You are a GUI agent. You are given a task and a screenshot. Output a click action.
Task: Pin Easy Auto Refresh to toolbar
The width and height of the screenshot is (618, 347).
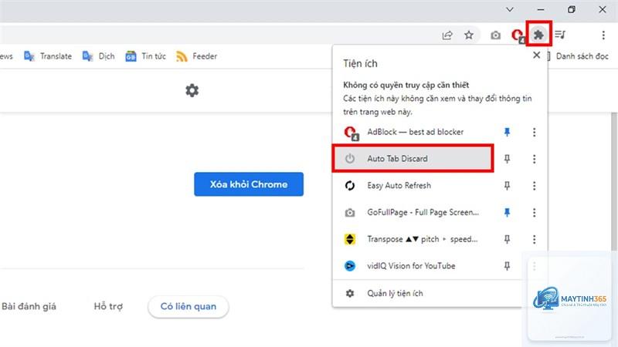point(507,185)
